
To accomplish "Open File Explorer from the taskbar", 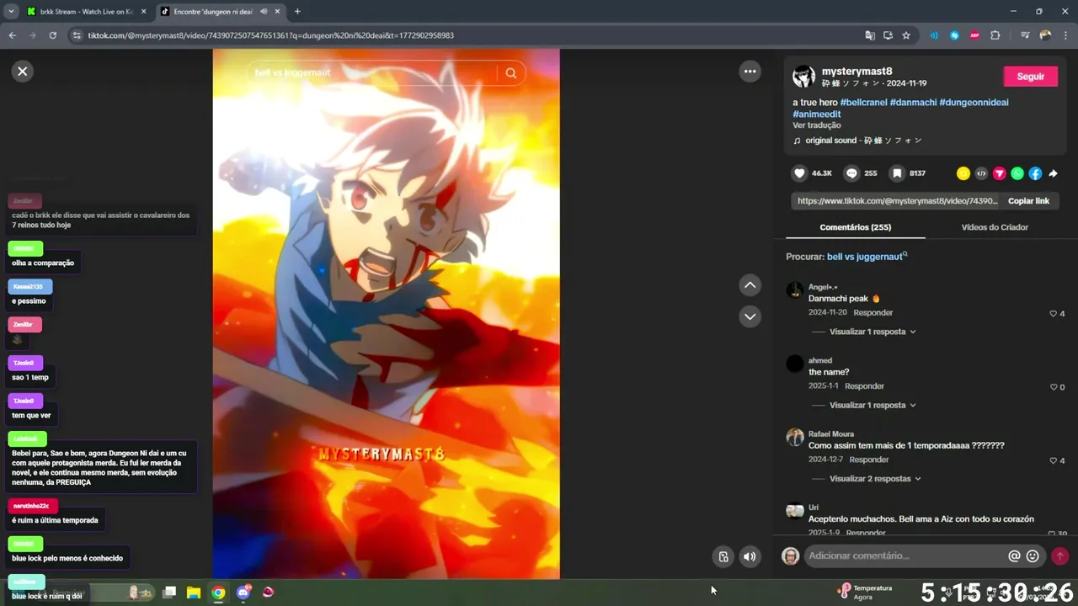I will pos(193,593).
